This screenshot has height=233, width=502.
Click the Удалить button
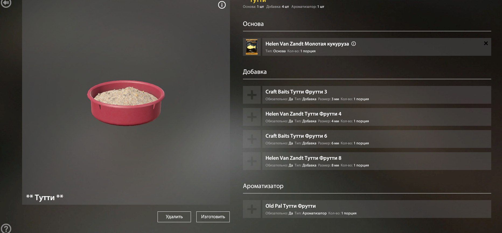click(174, 217)
